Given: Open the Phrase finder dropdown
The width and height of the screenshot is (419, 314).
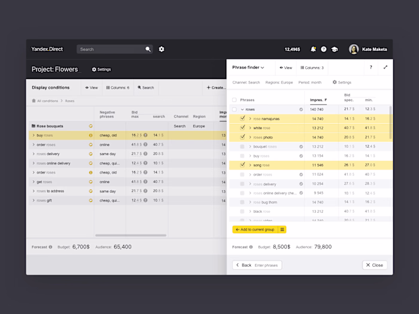Looking at the screenshot, I should click(x=248, y=67).
